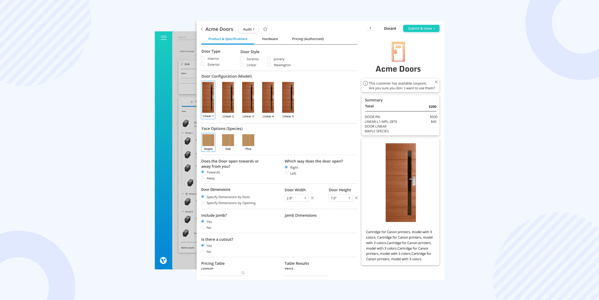Switch to the Hardware tab

270,39
